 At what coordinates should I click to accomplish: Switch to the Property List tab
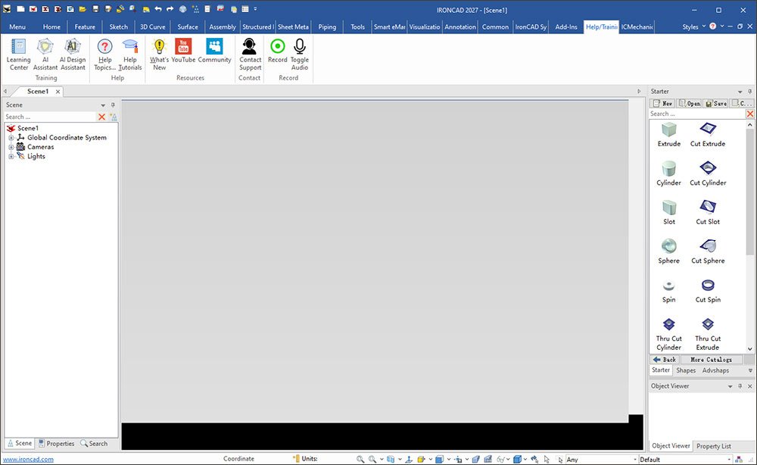click(714, 446)
